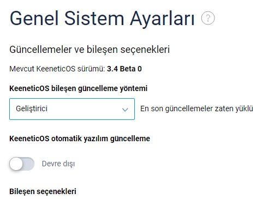The image size is (274, 199).
Task: Click the 'Güncellemeler ve bileşen seçenekleri' section heading
Action: click(90, 50)
